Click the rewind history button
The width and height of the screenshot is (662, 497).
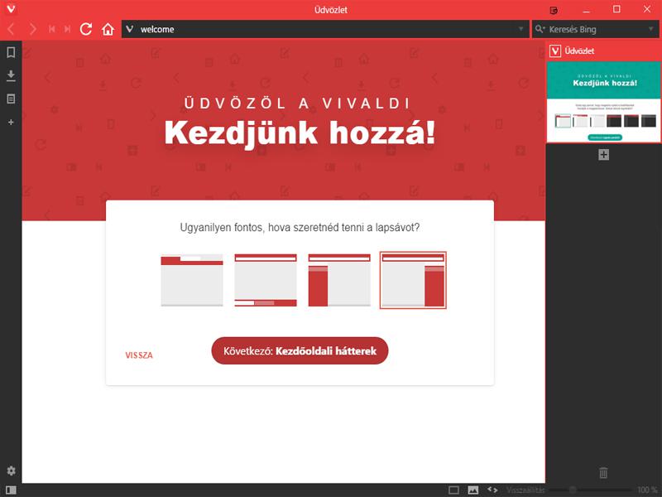coord(52,29)
